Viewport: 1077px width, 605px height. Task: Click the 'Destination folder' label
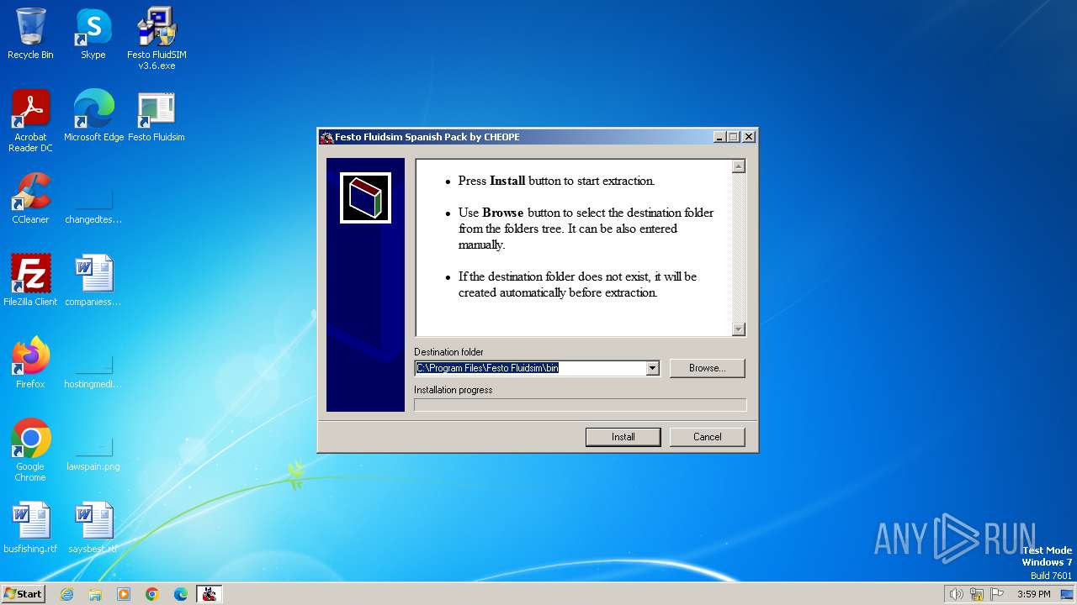[448, 352]
